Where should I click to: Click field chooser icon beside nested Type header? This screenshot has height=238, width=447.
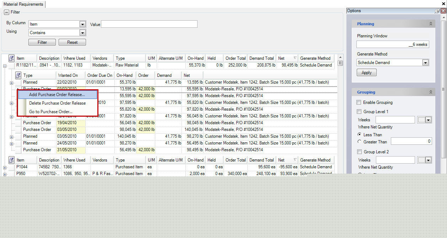click(18, 75)
